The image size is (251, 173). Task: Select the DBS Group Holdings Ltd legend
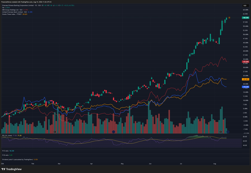pyautogui.click(x=15, y=10)
